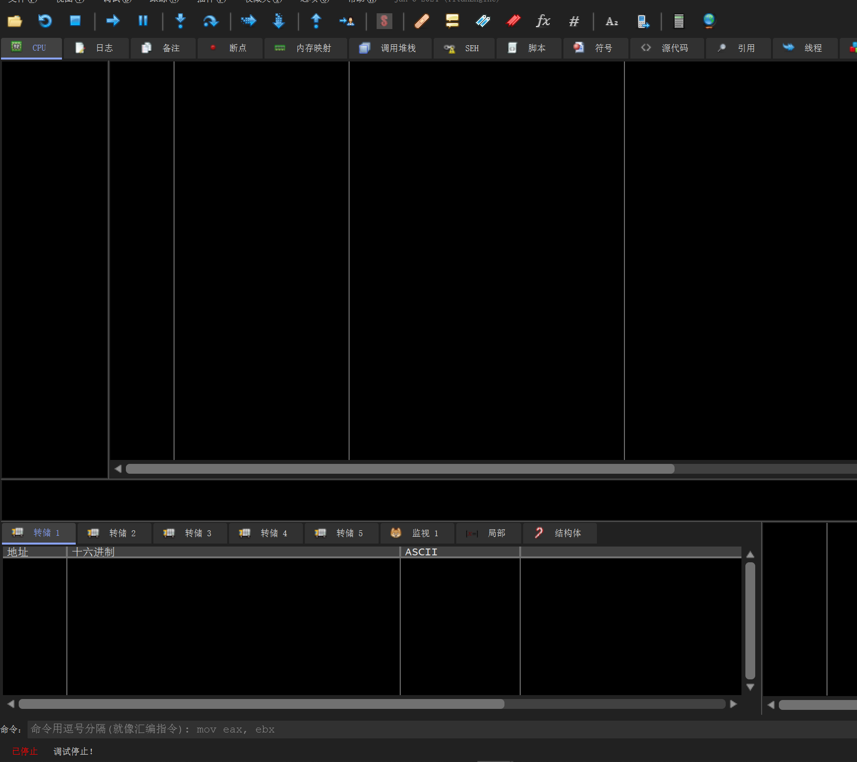857x762 pixels.
Task: Open the font settings A icon
Action: [x=612, y=21]
